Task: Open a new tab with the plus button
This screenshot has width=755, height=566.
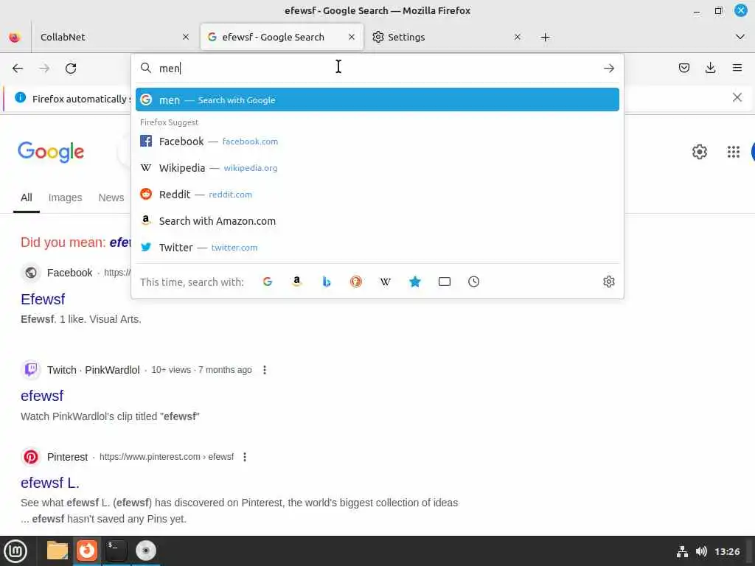Action: pyautogui.click(x=545, y=37)
